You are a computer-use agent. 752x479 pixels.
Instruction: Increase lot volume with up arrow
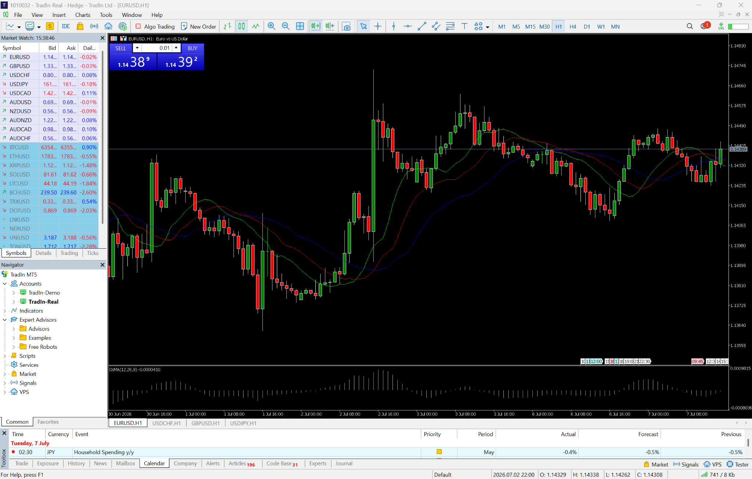(x=176, y=48)
